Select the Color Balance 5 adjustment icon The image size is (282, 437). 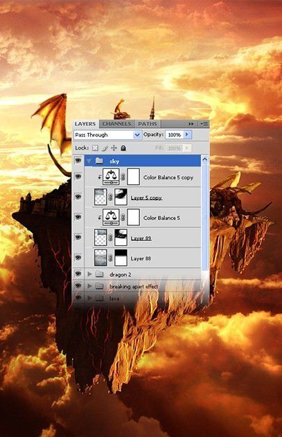[111, 217]
